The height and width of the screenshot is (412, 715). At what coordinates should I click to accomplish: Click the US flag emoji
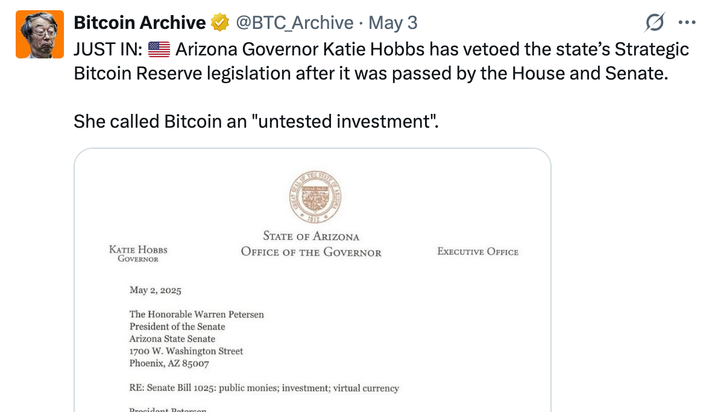coord(159,49)
